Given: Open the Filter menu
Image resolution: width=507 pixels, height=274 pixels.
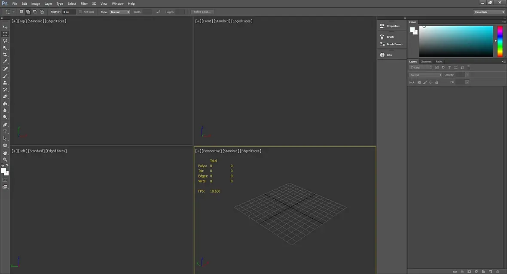Looking at the screenshot, I should 84,3.
